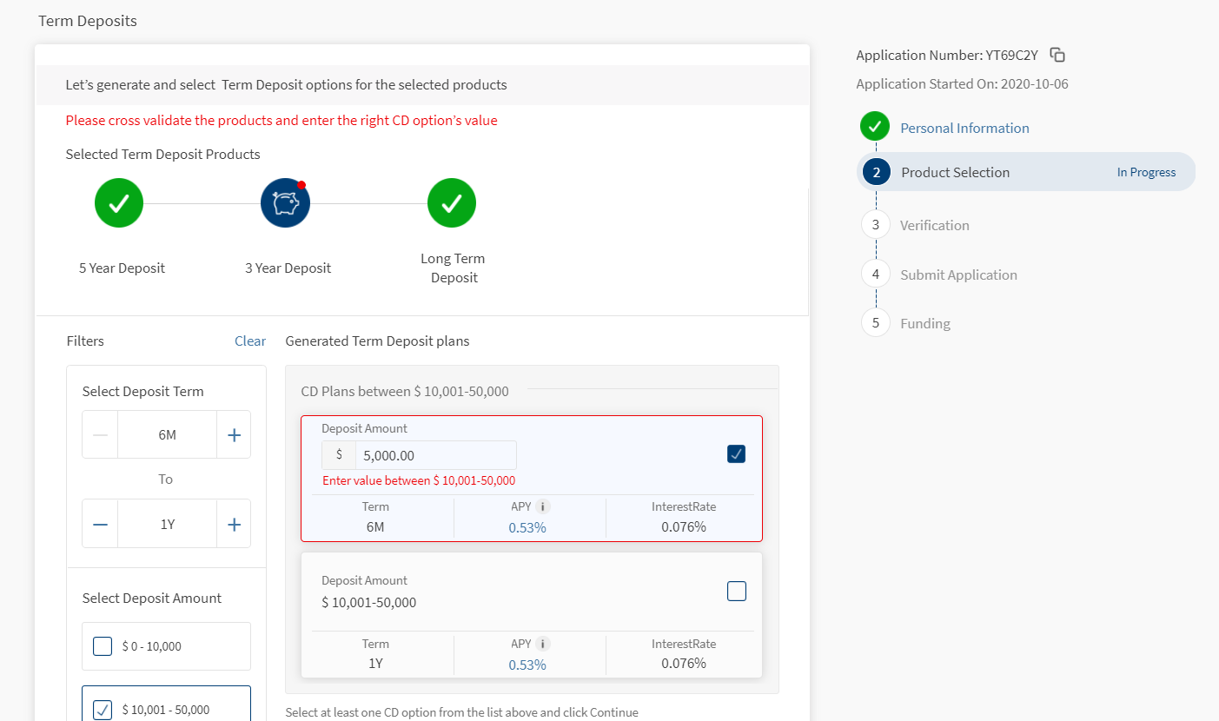Click the Long Term Deposit checkmark icon
Screen dimensions: 1219x721
pos(452,203)
